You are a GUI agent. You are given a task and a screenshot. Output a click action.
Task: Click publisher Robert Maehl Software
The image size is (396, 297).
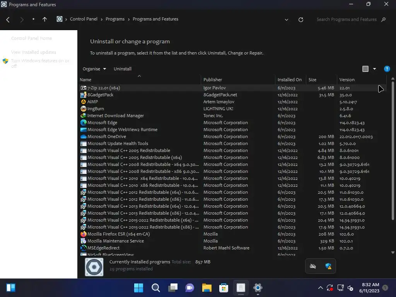click(x=226, y=248)
